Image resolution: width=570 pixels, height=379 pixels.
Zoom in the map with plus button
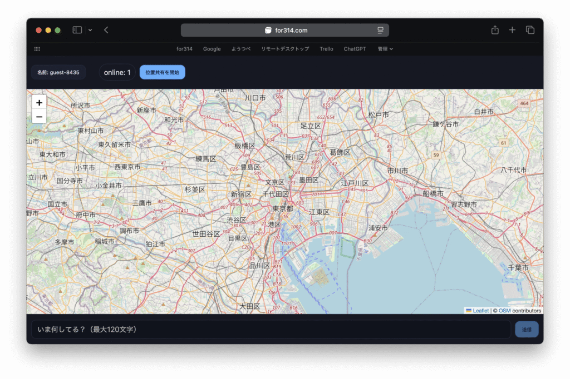click(x=40, y=103)
